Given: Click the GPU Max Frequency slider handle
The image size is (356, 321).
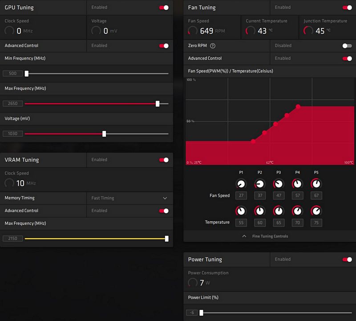Looking at the screenshot, I should tap(158, 104).
